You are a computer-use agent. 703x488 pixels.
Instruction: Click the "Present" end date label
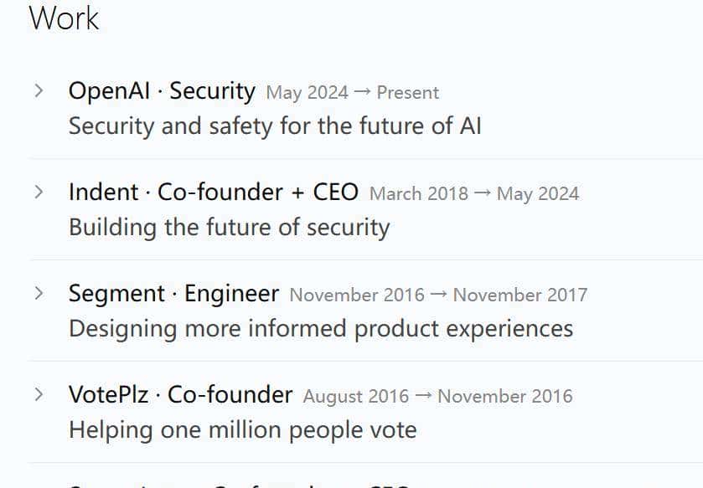[x=408, y=93]
